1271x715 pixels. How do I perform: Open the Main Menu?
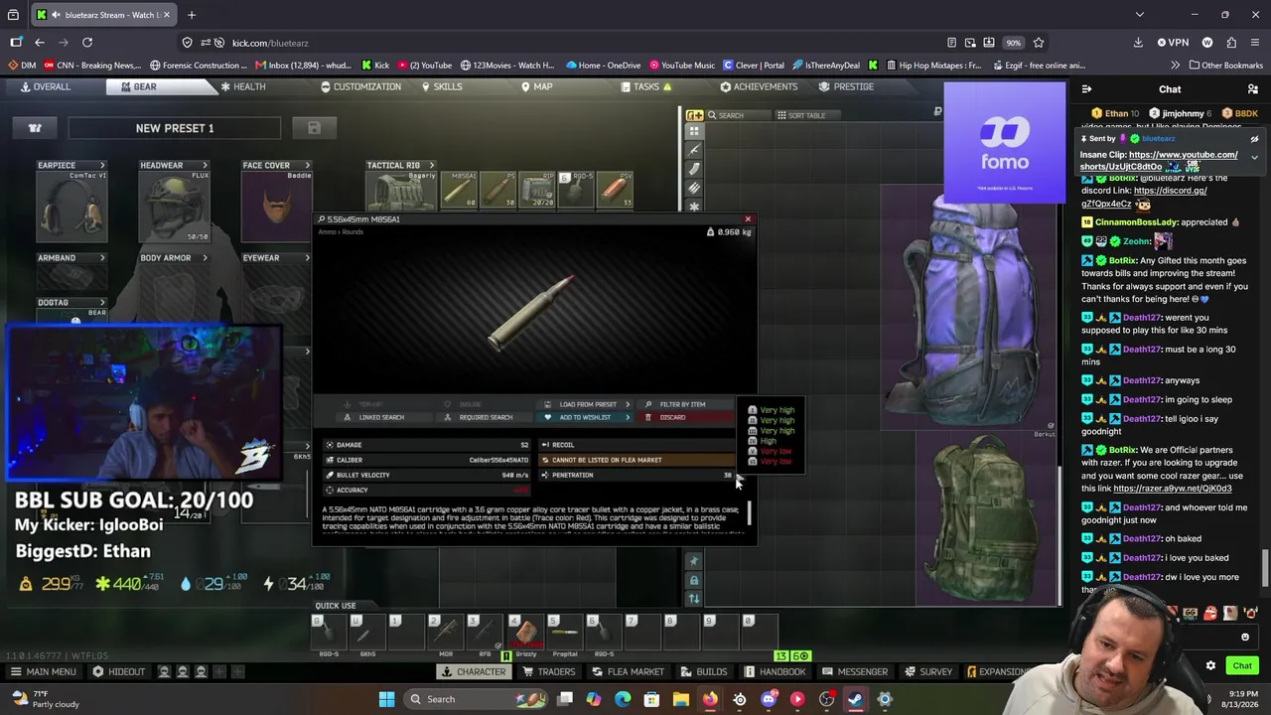[43, 671]
